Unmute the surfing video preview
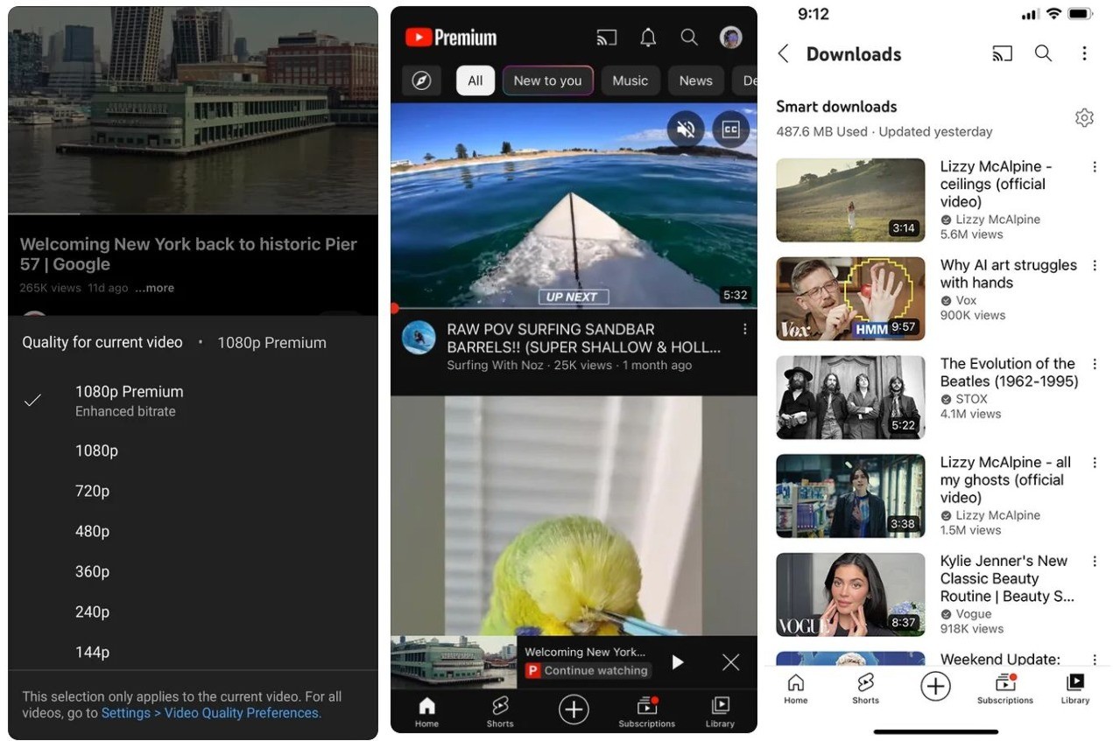The height and width of the screenshot is (741, 1113). tap(686, 130)
